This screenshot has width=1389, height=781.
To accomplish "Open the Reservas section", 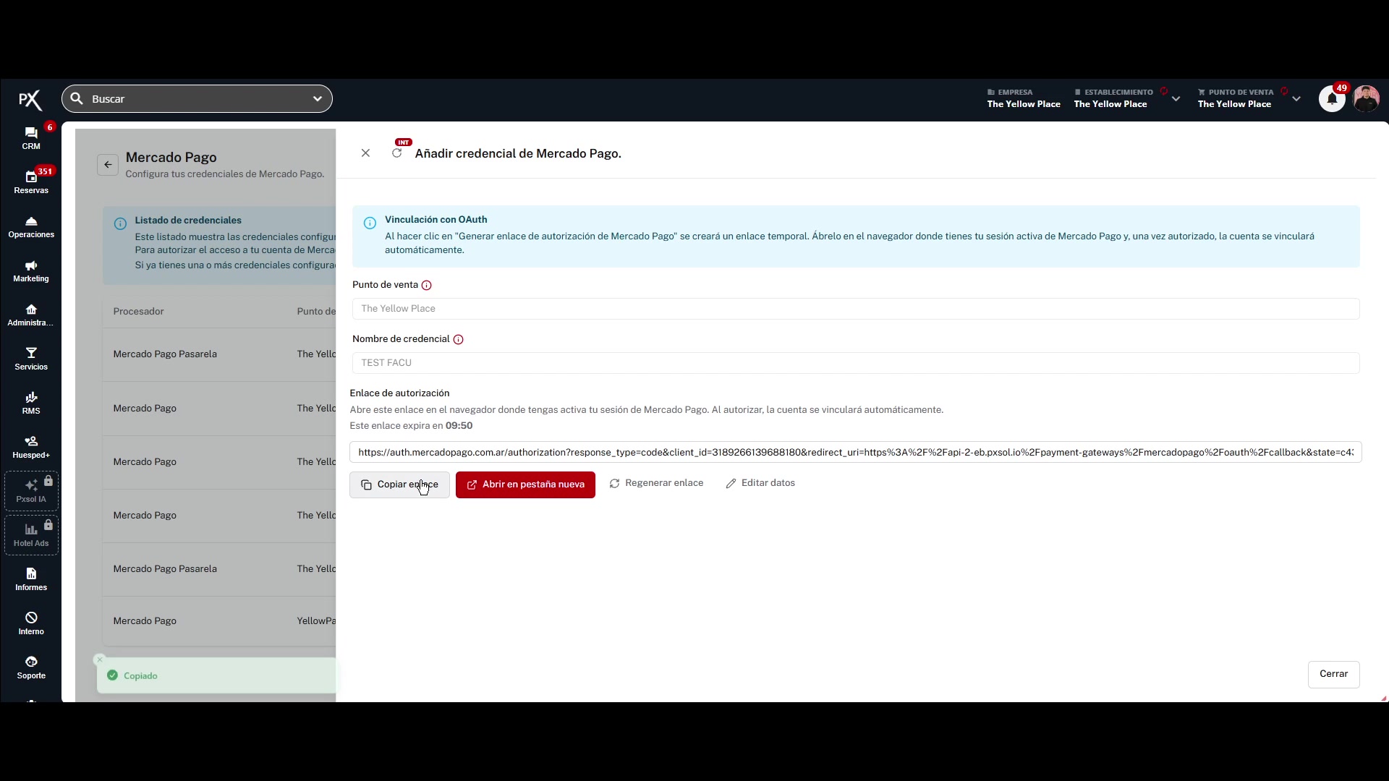I will (31, 182).
